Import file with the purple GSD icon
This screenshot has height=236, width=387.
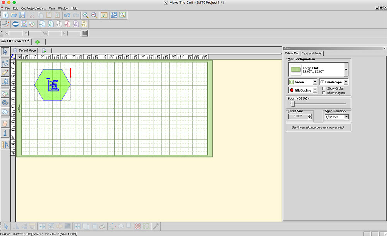coord(75,24)
